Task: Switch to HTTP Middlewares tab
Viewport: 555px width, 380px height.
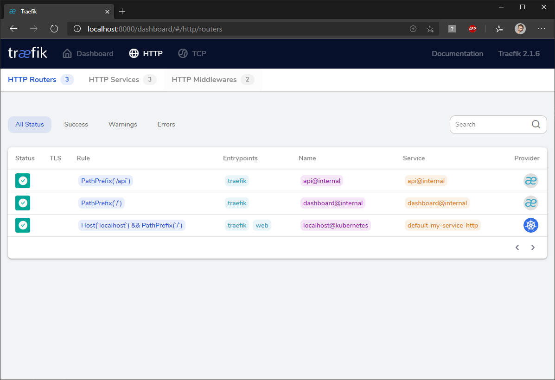Action: coord(213,80)
